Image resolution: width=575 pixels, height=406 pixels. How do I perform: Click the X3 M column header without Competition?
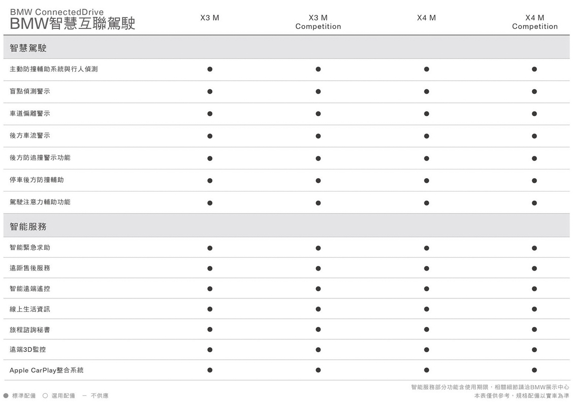(210, 18)
